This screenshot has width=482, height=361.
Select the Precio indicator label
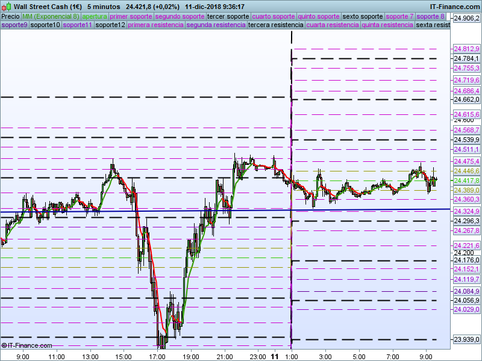tap(11, 16)
